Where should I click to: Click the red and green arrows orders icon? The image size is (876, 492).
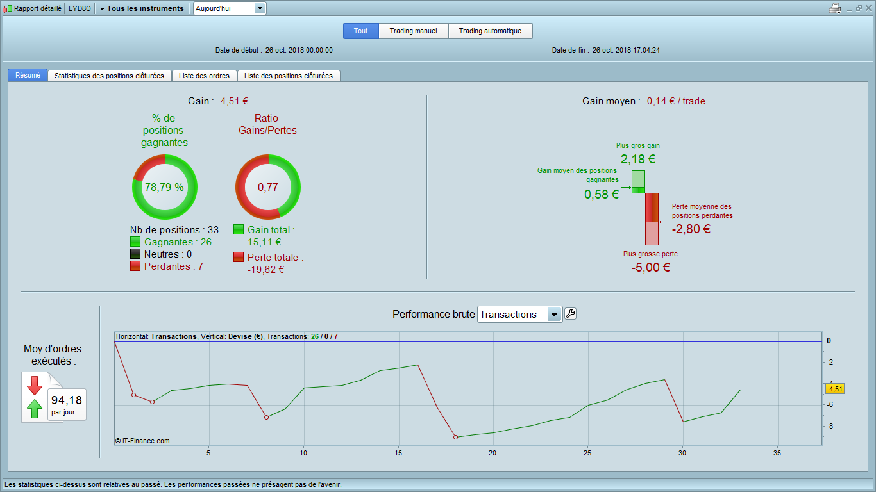(35, 398)
